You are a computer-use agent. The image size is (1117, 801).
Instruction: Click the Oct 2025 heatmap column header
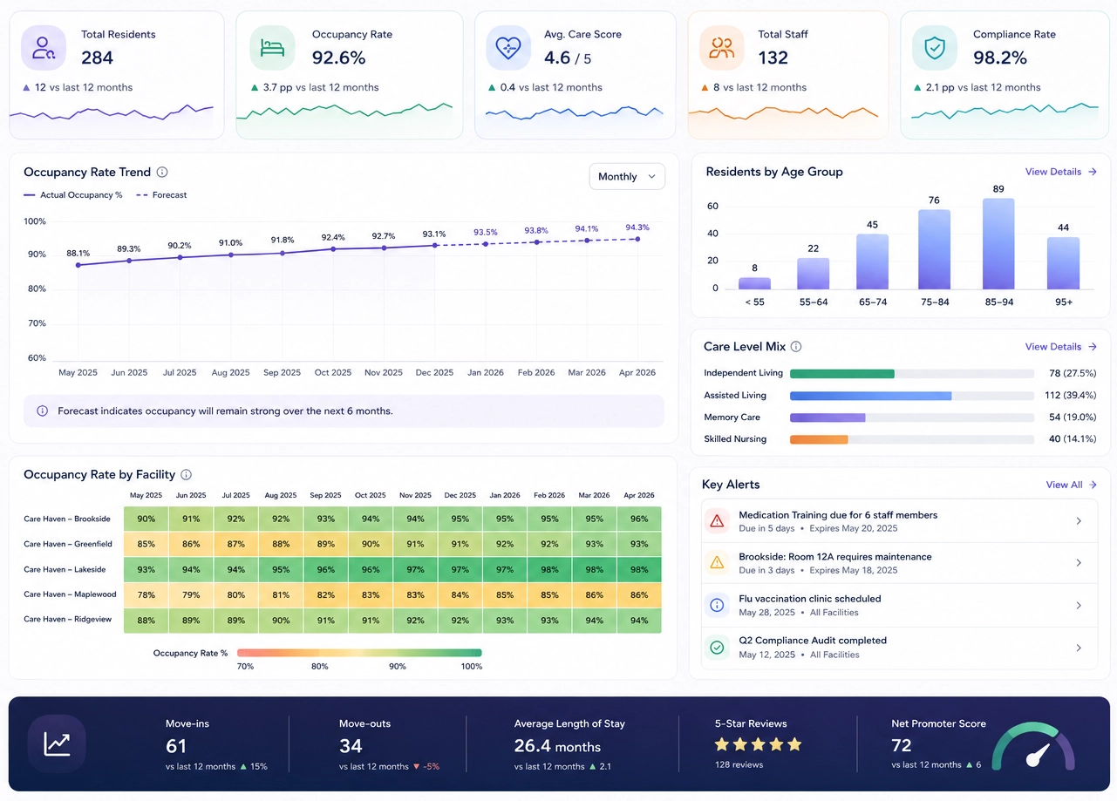[371, 495]
